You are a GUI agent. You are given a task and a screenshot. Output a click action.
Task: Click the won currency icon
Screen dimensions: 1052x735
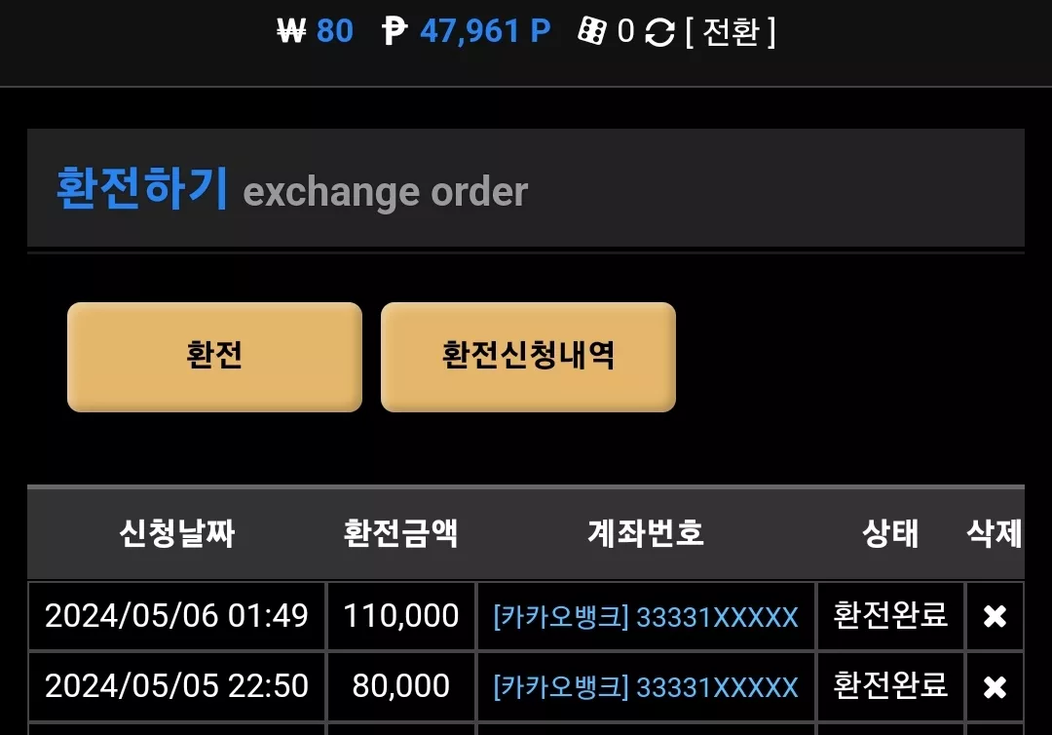click(x=291, y=31)
